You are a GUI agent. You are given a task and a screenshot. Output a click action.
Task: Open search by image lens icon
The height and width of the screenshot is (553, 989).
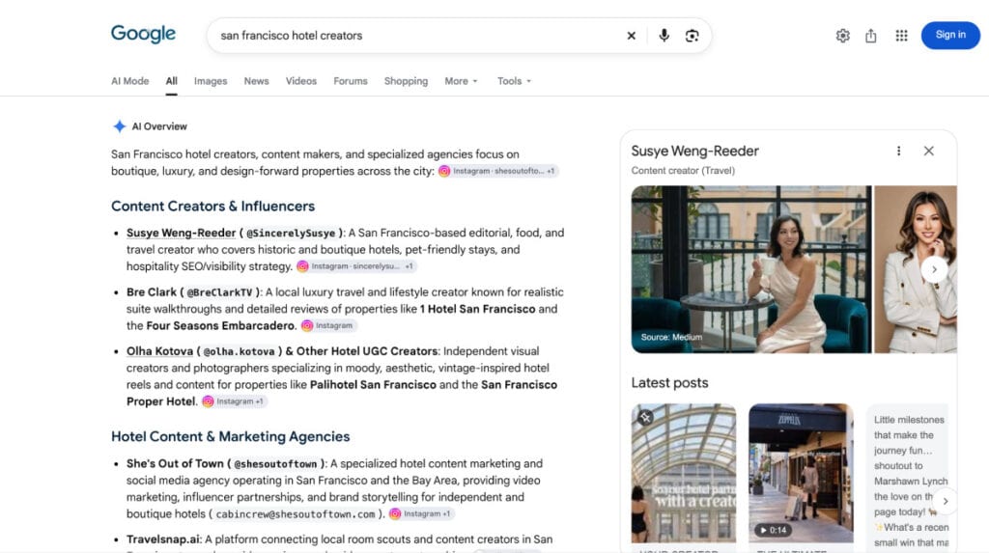tap(692, 36)
